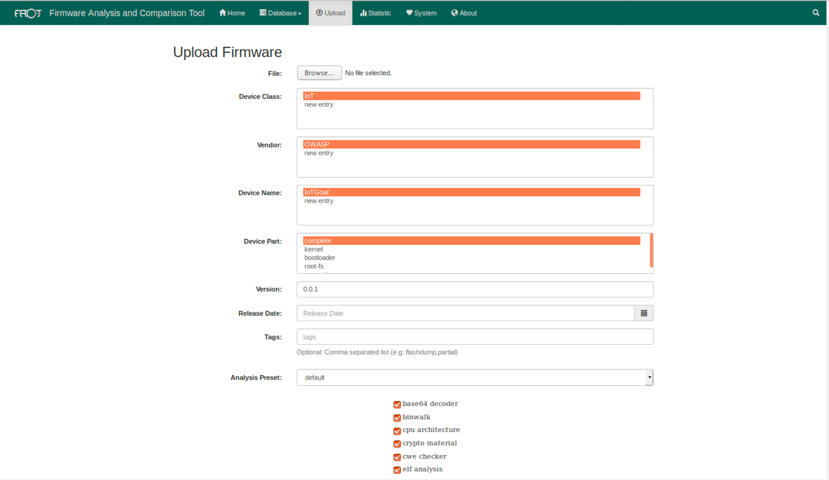This screenshot has height=480, width=829.
Task: Select new entry under Device Name
Action: click(x=472, y=201)
